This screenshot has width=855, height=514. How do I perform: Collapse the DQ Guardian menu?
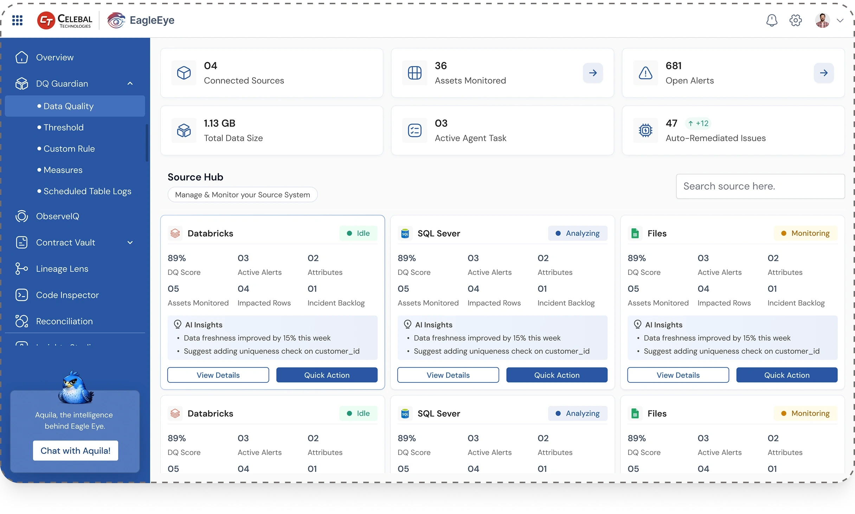[130, 84]
